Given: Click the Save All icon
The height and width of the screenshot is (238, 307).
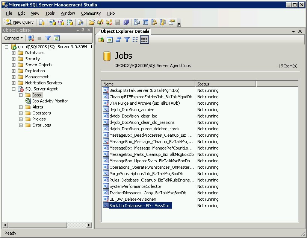Looking at the screenshot, I should coord(126,22).
